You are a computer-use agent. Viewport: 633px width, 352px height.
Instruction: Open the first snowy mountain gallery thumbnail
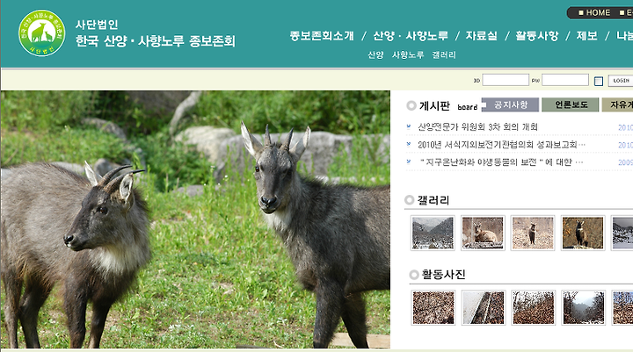pos(433,233)
